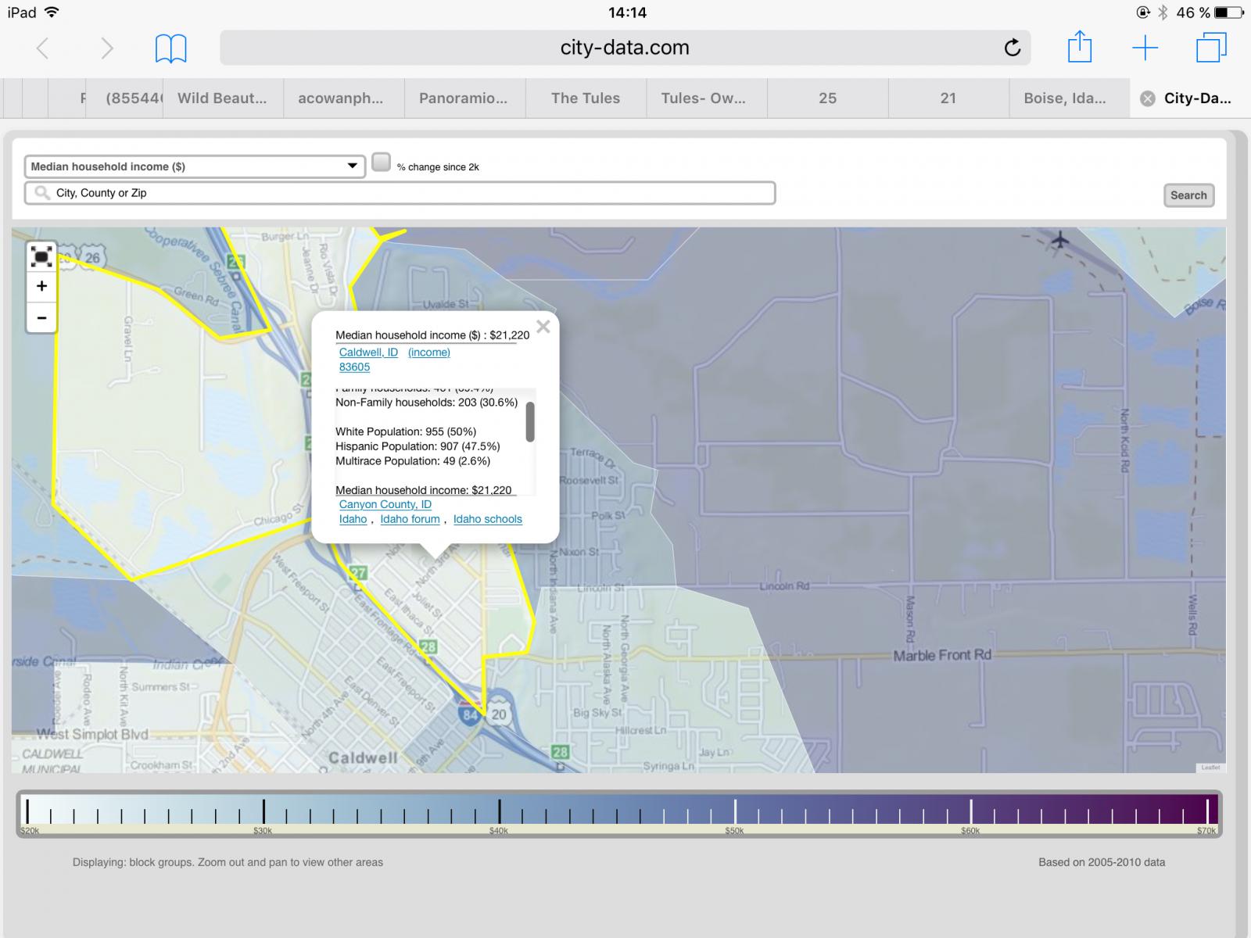The image size is (1251, 938).
Task: Switch to the tab labeled 25
Action: (827, 98)
